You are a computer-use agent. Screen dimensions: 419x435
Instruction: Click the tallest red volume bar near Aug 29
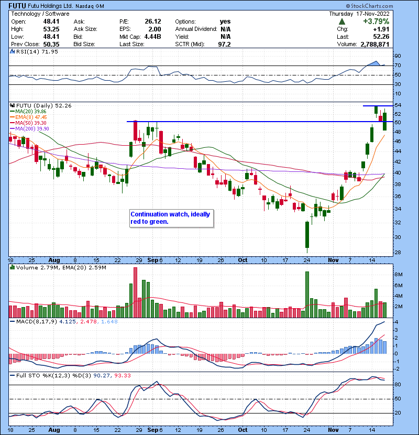click(135, 292)
